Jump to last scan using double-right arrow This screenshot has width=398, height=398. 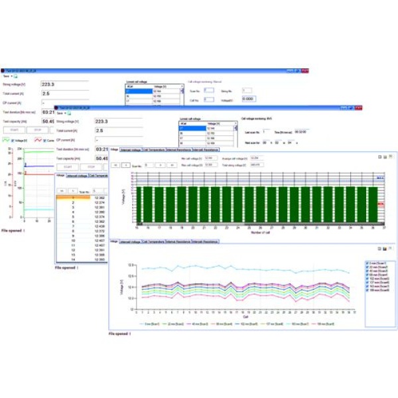[168, 164]
